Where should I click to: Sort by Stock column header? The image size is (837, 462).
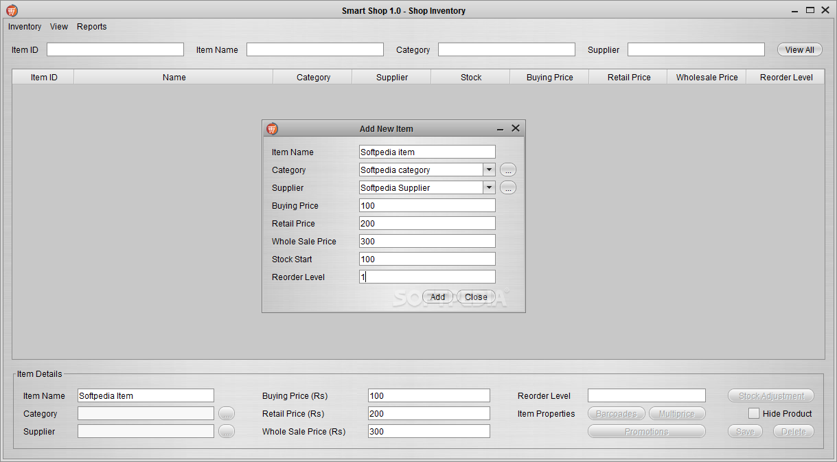pos(471,77)
